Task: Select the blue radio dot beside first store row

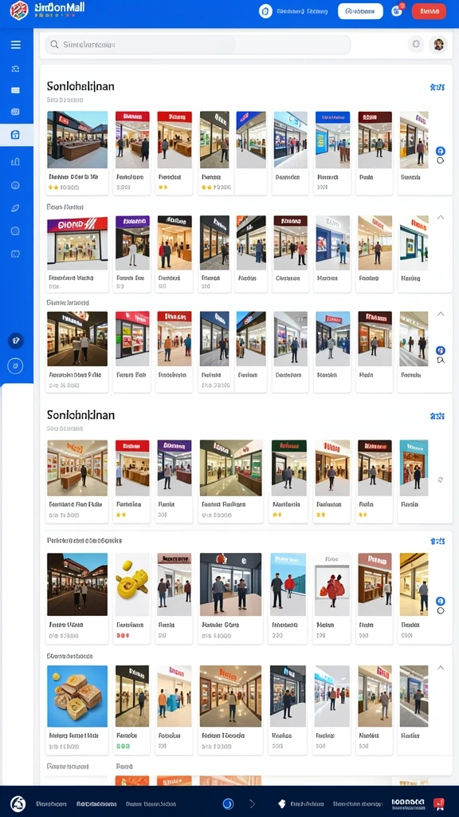Action: (440, 151)
